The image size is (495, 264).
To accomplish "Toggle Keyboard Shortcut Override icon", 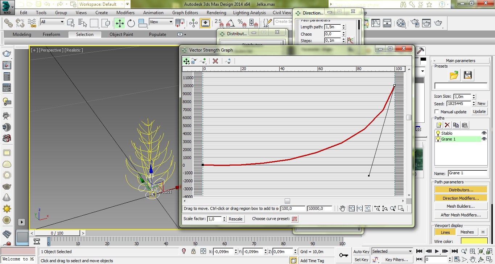I will click(x=205, y=23).
